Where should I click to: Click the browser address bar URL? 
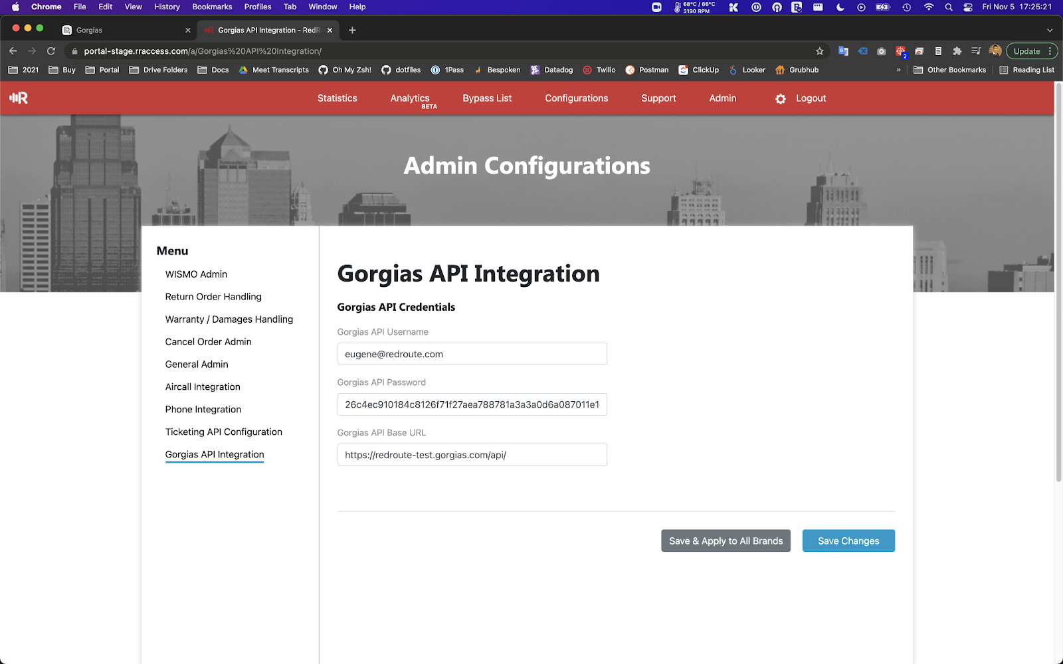click(203, 51)
